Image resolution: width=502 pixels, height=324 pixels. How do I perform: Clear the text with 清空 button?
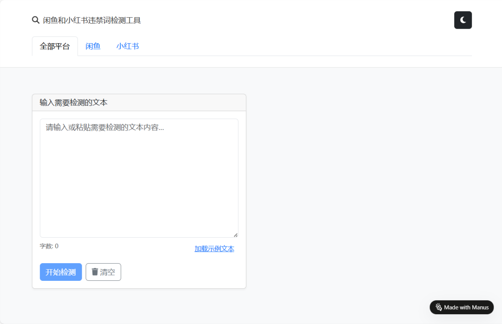click(103, 272)
